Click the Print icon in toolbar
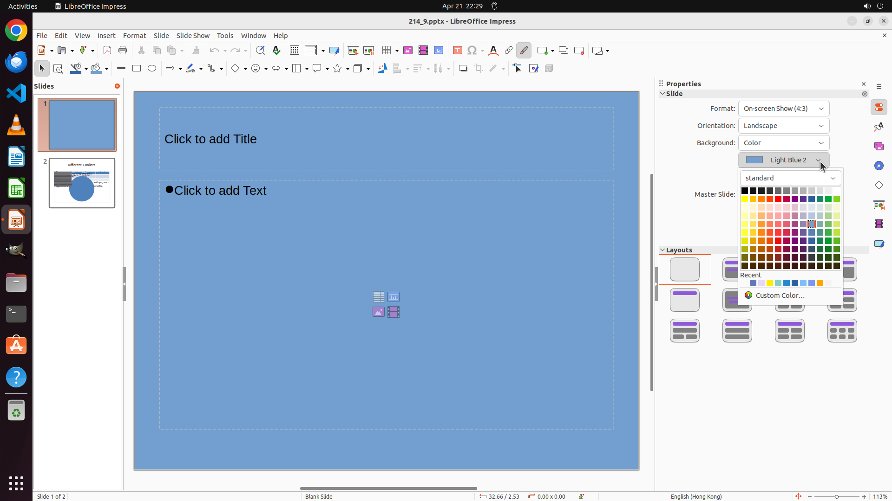This screenshot has height=501, width=892. pyautogui.click(x=123, y=51)
